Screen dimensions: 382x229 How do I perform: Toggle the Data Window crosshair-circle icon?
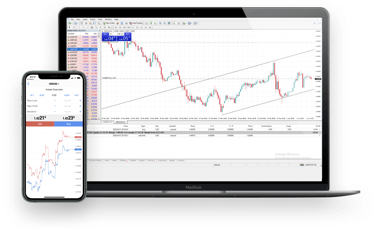click(x=86, y=23)
